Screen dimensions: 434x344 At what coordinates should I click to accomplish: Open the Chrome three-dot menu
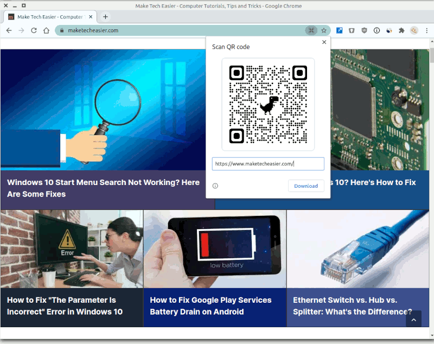[x=426, y=30]
